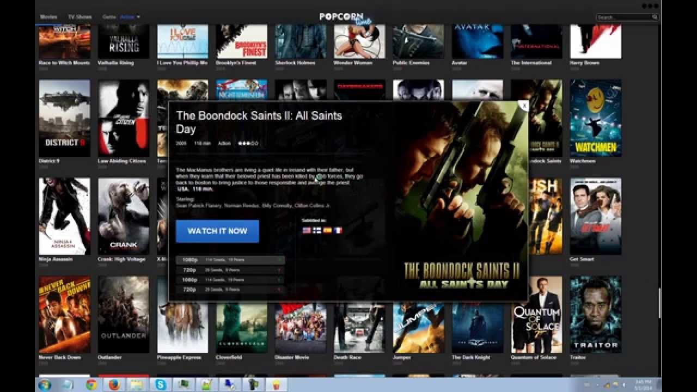This screenshot has width=697, height=392.
Task: Open the Traitor poster
Action: point(595,315)
